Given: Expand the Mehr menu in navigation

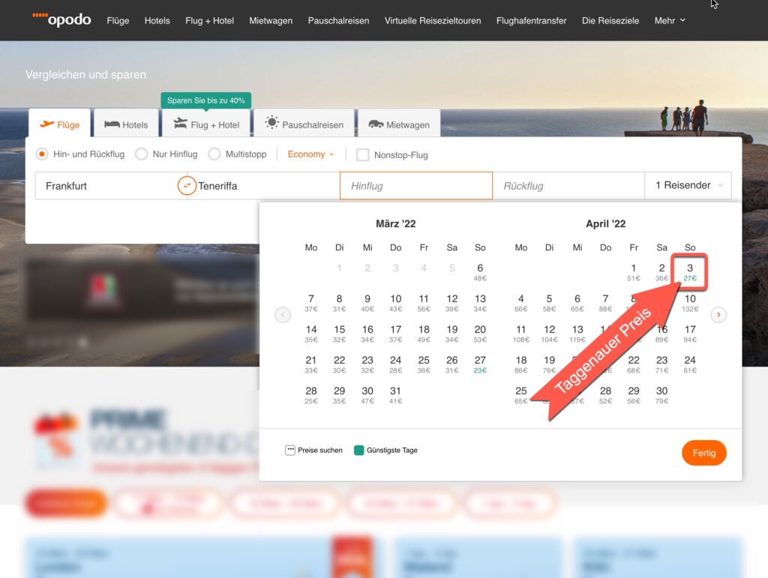Looking at the screenshot, I should (670, 20).
